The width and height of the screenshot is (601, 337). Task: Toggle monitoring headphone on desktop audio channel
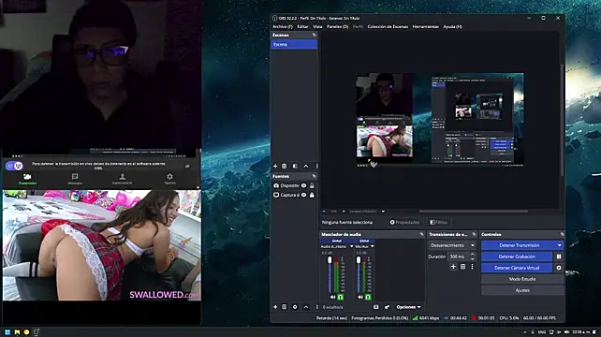[x=341, y=297]
